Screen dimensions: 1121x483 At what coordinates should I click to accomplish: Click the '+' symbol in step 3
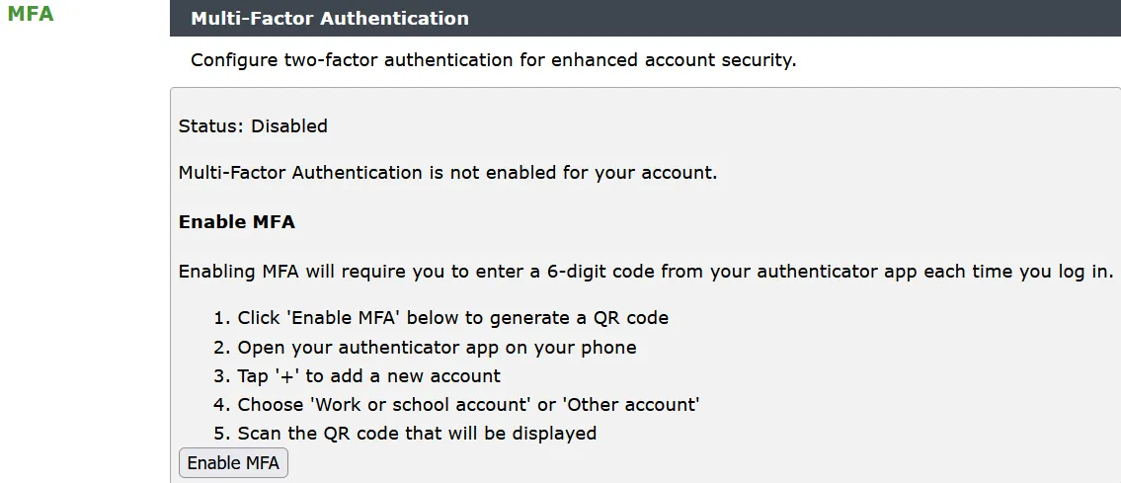click(285, 376)
